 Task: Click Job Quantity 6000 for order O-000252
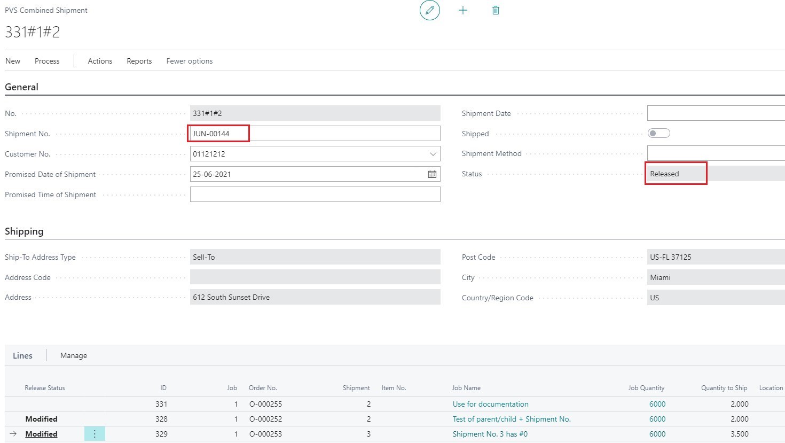pos(657,419)
